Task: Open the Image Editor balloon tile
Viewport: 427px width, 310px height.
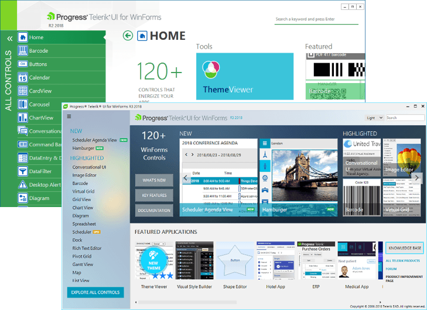Action: coord(402,157)
